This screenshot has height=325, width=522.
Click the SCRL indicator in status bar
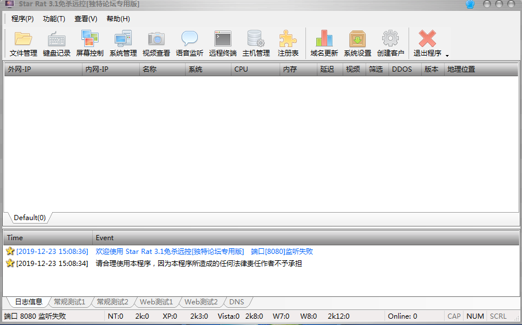click(498, 316)
